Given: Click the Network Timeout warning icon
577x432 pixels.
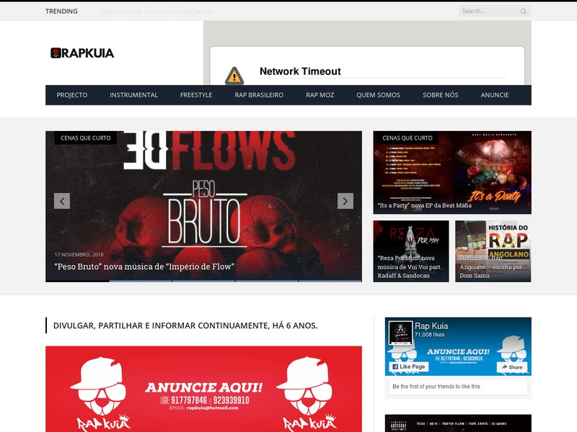Looking at the screenshot, I should click(x=234, y=76).
